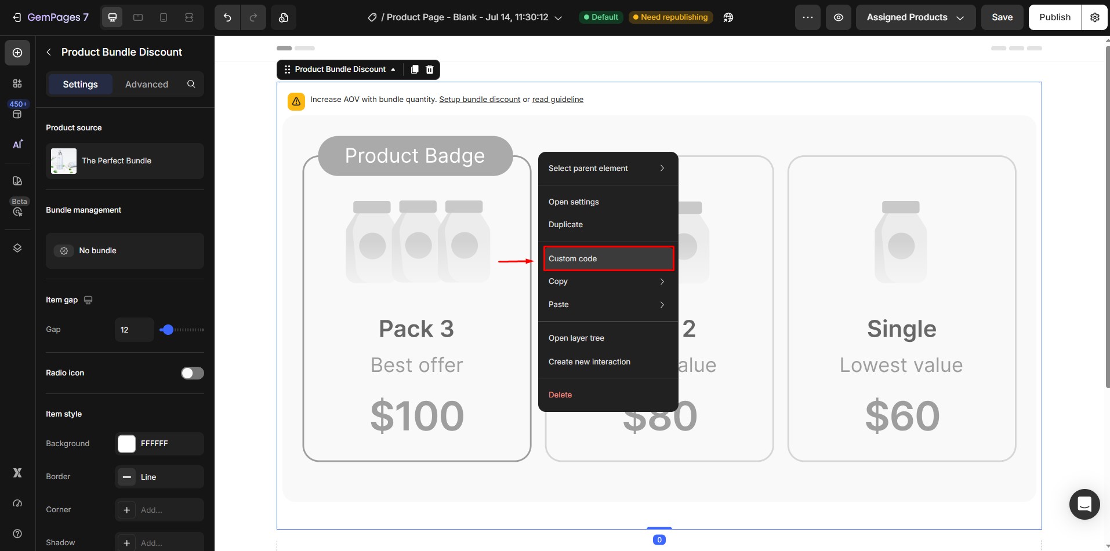Screen dimensions: 1110x551
Task: Open the help question-mark icon
Action: (x=17, y=534)
